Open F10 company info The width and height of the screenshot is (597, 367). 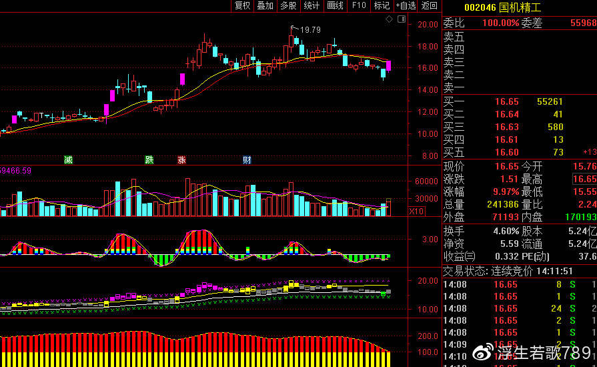point(359,6)
